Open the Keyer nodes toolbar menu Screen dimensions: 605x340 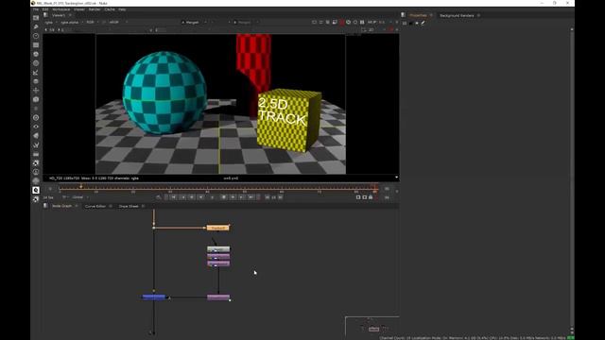click(x=36, y=73)
